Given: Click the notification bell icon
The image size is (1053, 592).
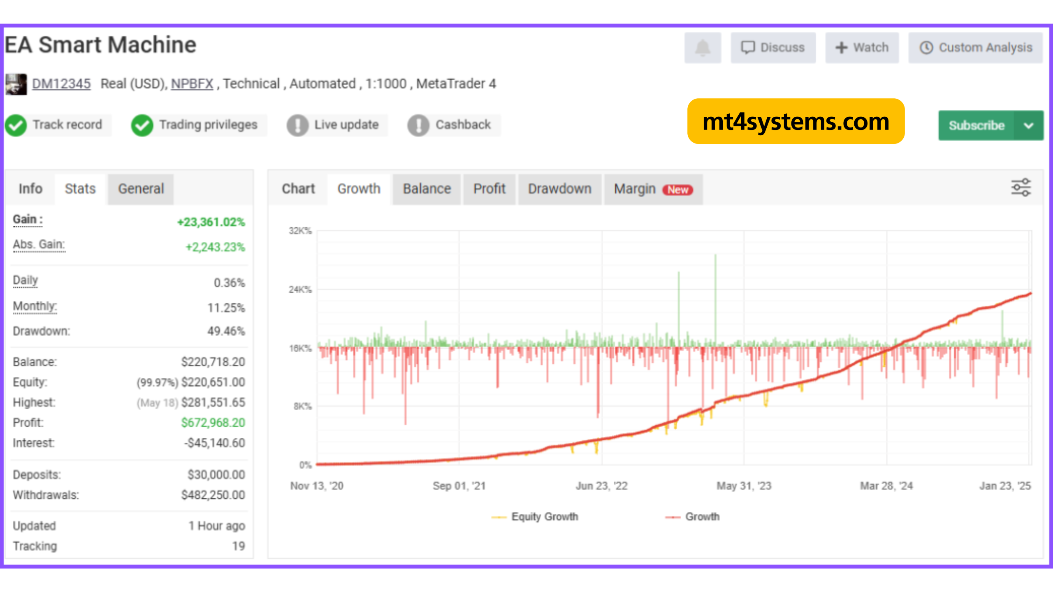Looking at the screenshot, I should pos(703,48).
